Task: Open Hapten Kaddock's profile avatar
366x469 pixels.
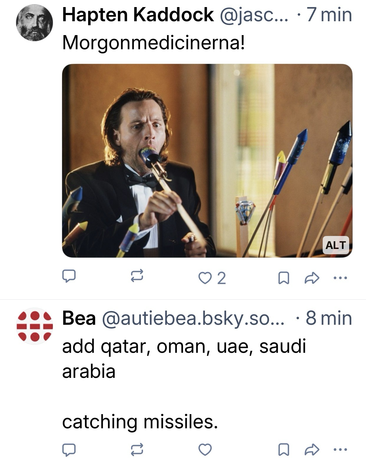Action: 34,22
